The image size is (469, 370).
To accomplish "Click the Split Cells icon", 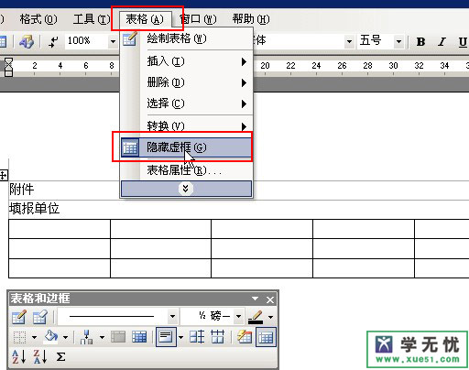I will pyautogui.click(x=139, y=337).
